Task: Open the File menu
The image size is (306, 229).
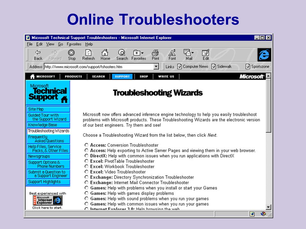Action: click(30, 44)
